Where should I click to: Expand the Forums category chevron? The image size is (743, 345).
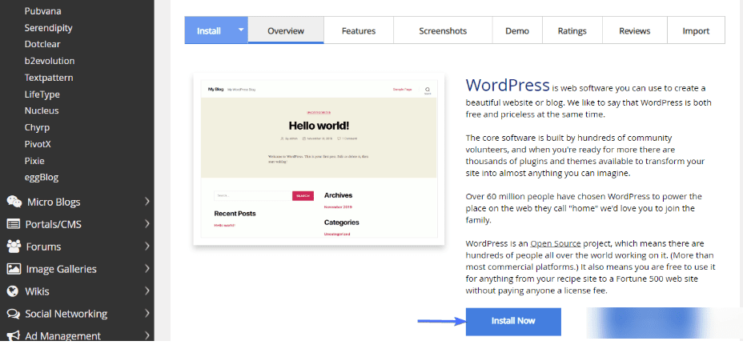pos(147,246)
